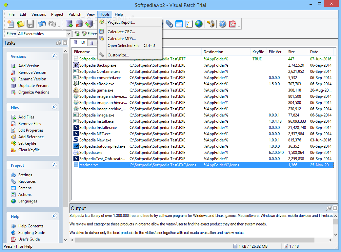This screenshot has height=252, width=341.
Task: Sort by File Ver column header
Action: click(x=276, y=52)
